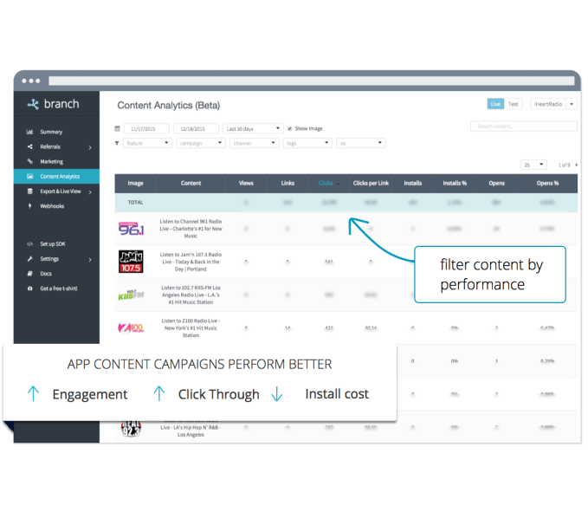Open Summary via its chart icon
The image size is (588, 525).
[x=29, y=132]
